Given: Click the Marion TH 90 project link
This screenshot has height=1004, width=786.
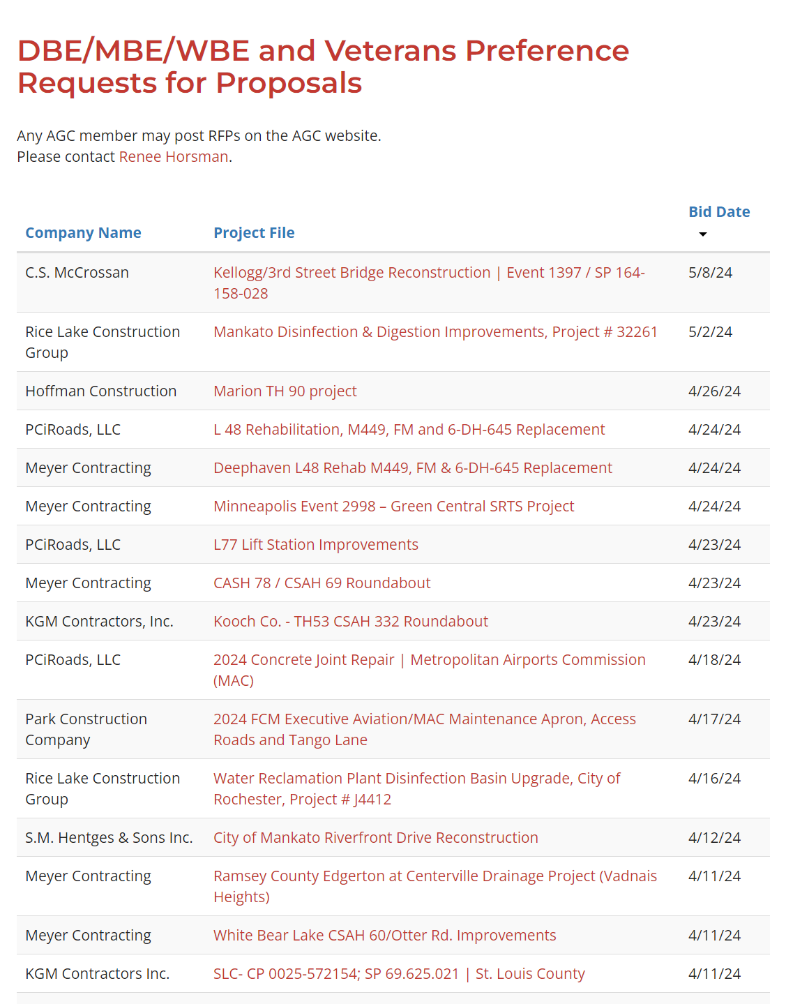Looking at the screenshot, I should coord(285,391).
